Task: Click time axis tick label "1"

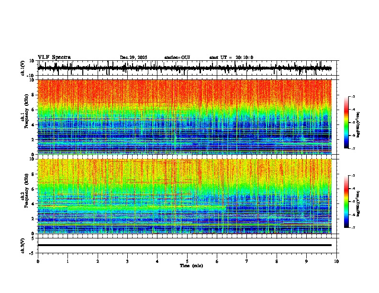Action: point(67,261)
